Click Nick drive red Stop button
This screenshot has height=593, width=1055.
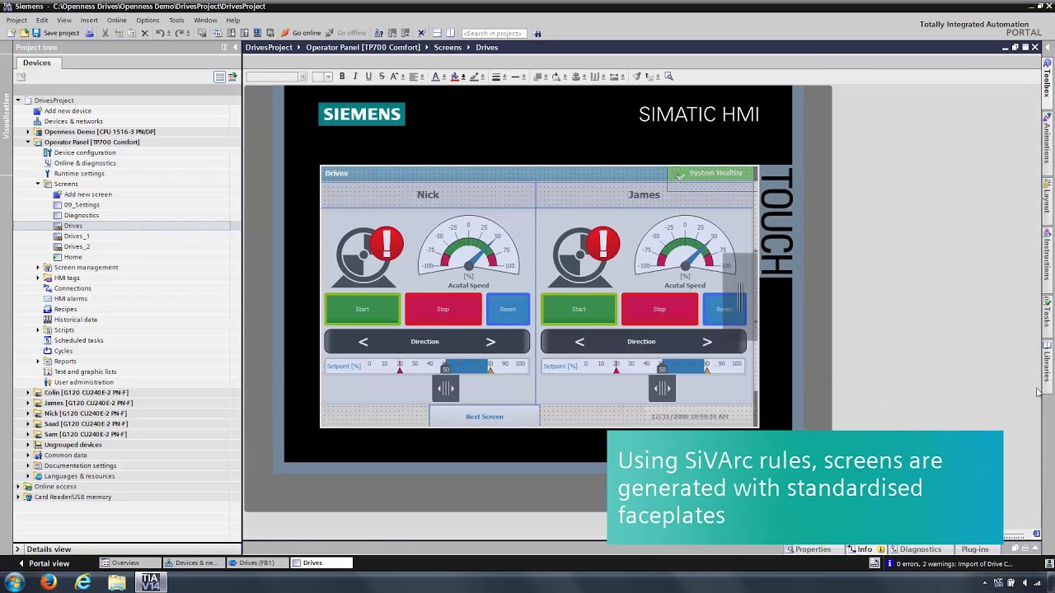[x=443, y=309]
